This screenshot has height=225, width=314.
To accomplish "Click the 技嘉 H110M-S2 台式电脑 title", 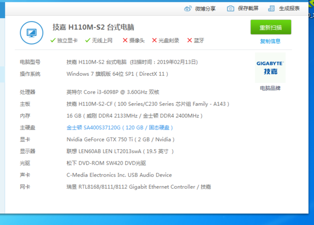I will (x=93, y=27).
